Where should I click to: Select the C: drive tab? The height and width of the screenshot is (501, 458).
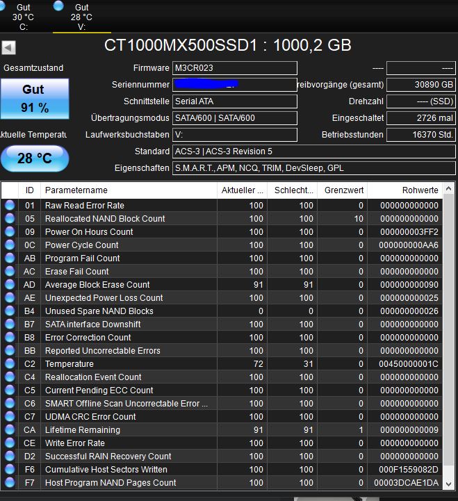click(x=23, y=16)
